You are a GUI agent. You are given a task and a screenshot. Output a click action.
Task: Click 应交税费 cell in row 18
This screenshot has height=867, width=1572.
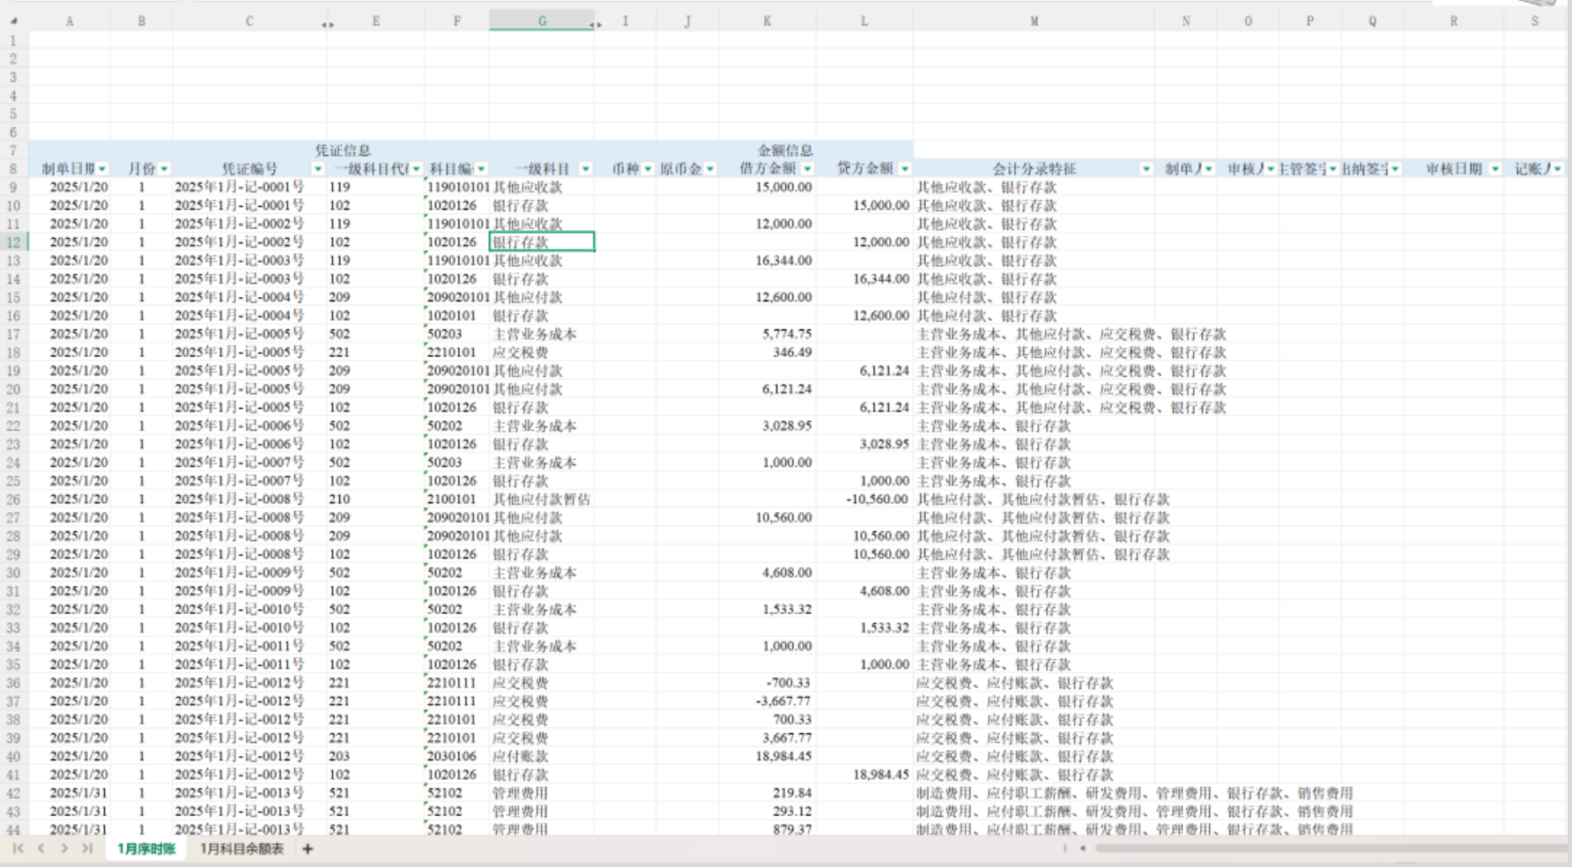point(542,352)
